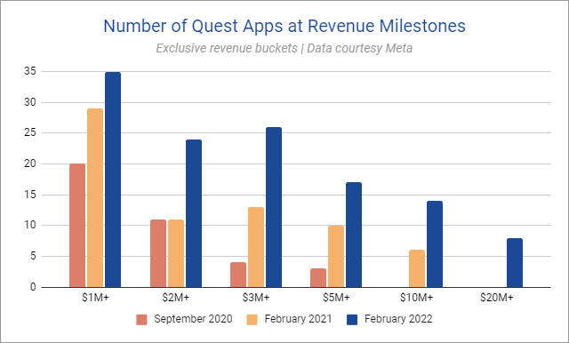569x343 pixels.
Task: Click the '$2M+' x-axis label
Action: pyautogui.click(x=176, y=298)
